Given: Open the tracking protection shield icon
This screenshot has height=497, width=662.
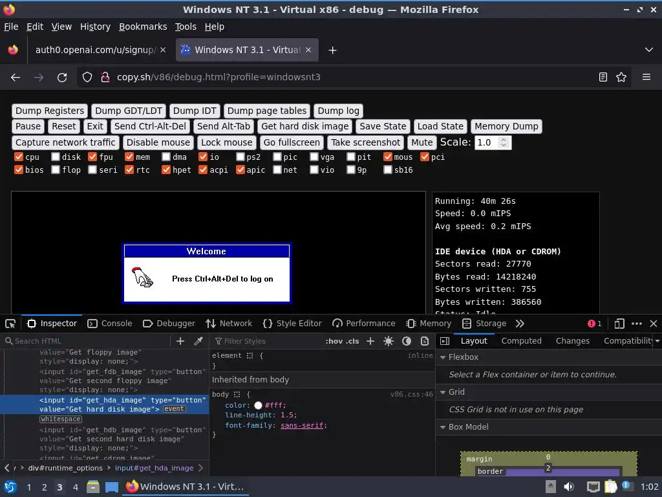Looking at the screenshot, I should (x=87, y=77).
